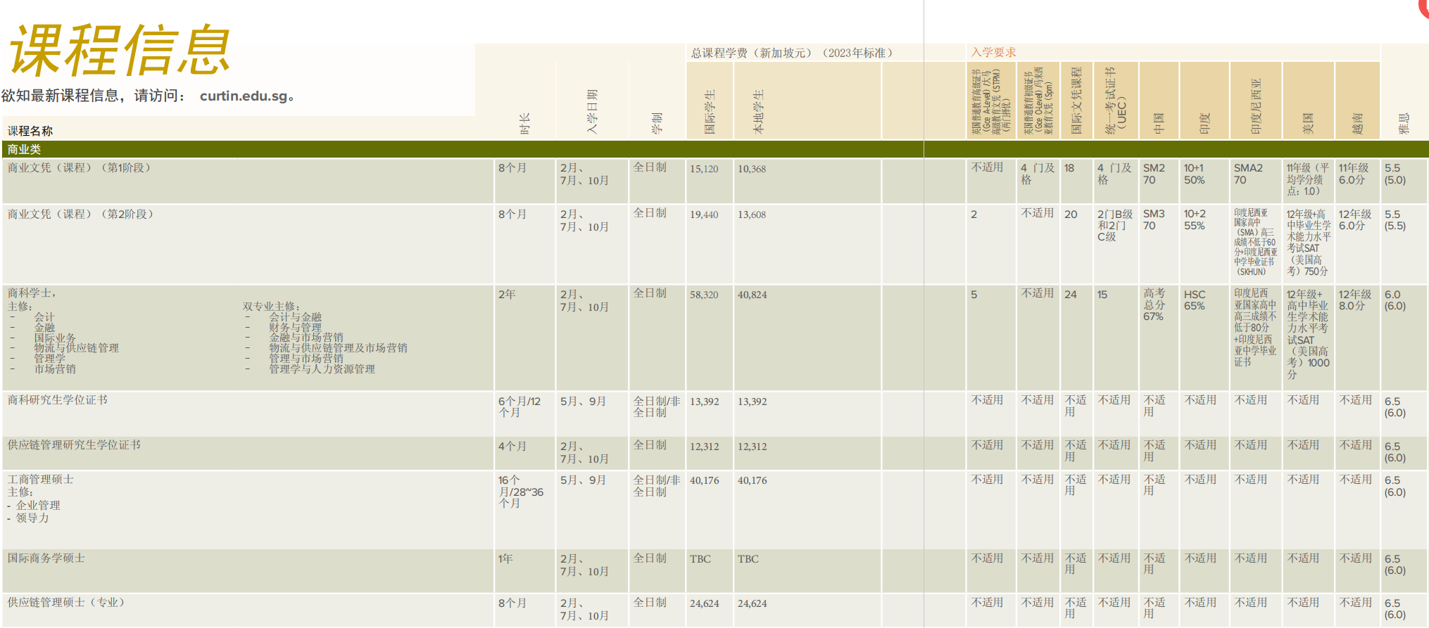This screenshot has height=628, width=1429.
Task: Select the 领导力 major under 工商管理硕士
Action: (x=32, y=518)
